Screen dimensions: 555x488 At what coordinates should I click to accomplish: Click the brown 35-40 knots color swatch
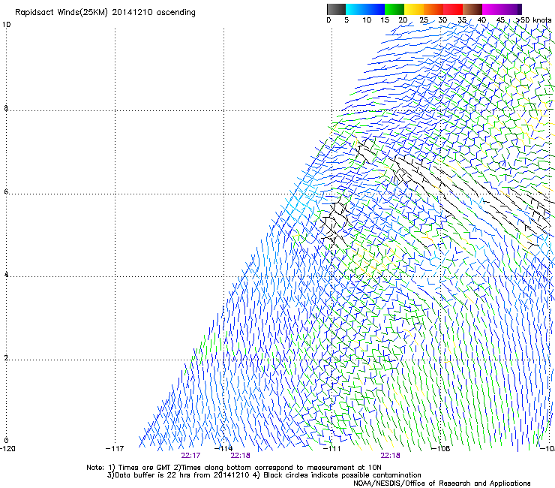tap(472, 9)
